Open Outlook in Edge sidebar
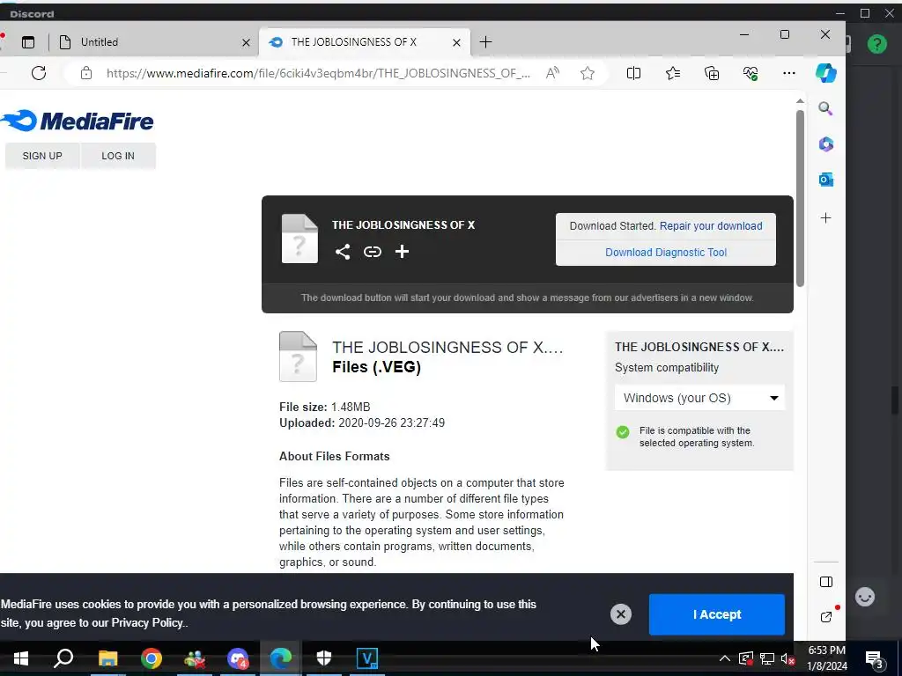 826,180
